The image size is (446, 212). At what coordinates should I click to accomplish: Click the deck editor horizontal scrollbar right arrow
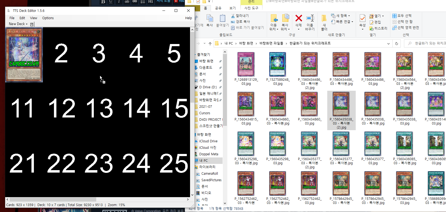(188, 199)
